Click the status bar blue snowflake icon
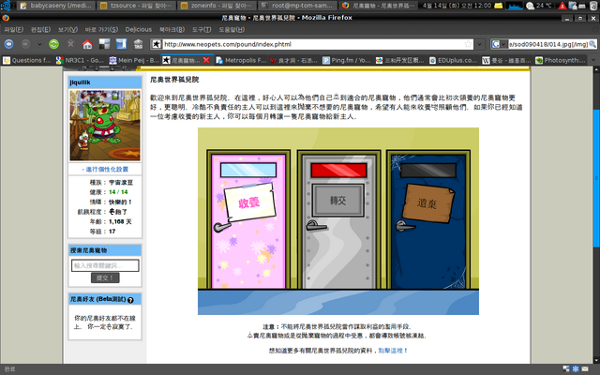Image resolution: width=600 pixels, height=375 pixels. click(576, 368)
